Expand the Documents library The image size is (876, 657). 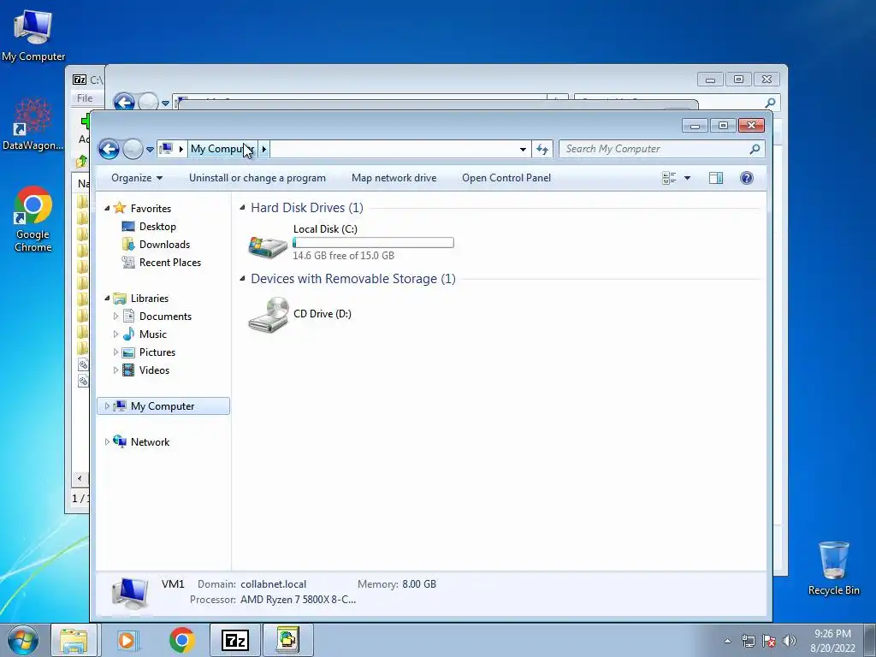click(x=115, y=317)
